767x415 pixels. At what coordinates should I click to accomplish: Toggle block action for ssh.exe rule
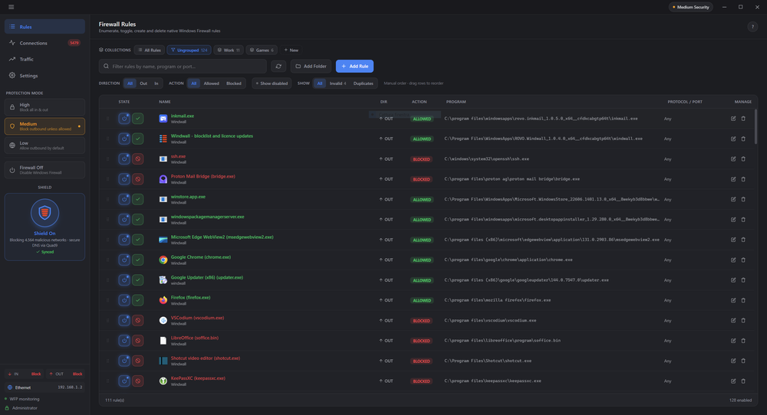pyautogui.click(x=138, y=159)
